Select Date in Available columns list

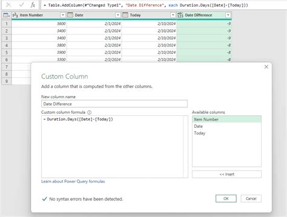click(x=226, y=126)
